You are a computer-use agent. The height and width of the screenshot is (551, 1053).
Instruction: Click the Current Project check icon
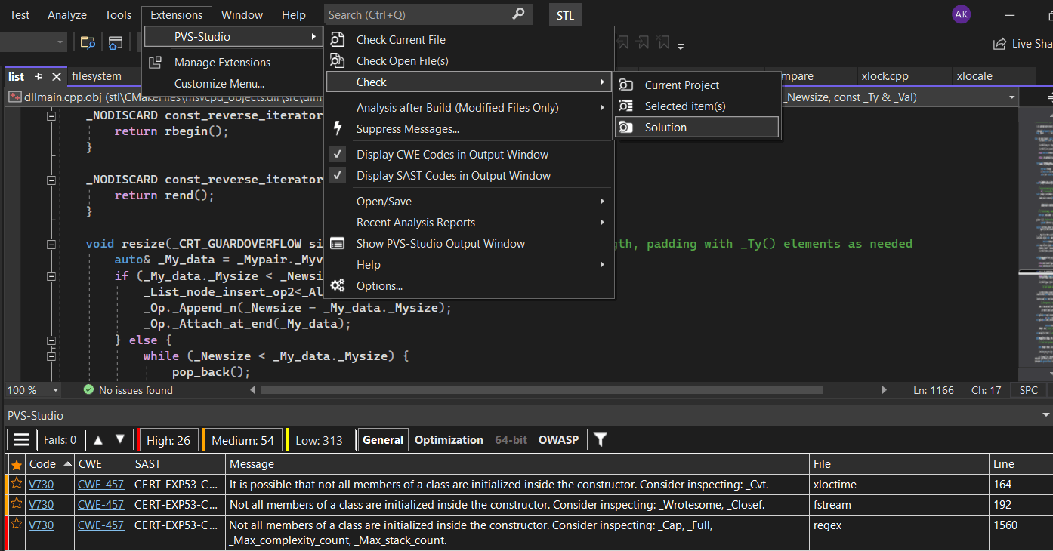point(625,85)
